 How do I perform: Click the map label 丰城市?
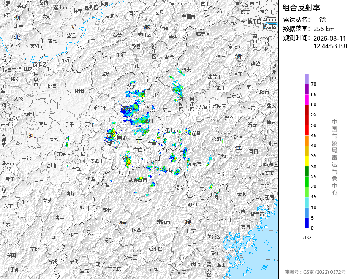pos(28,157)
